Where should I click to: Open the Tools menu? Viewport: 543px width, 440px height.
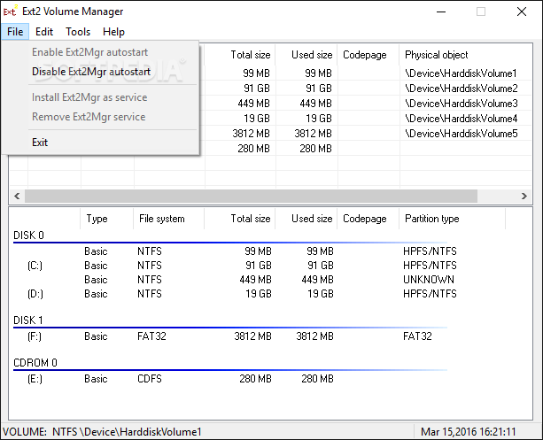[x=78, y=32]
